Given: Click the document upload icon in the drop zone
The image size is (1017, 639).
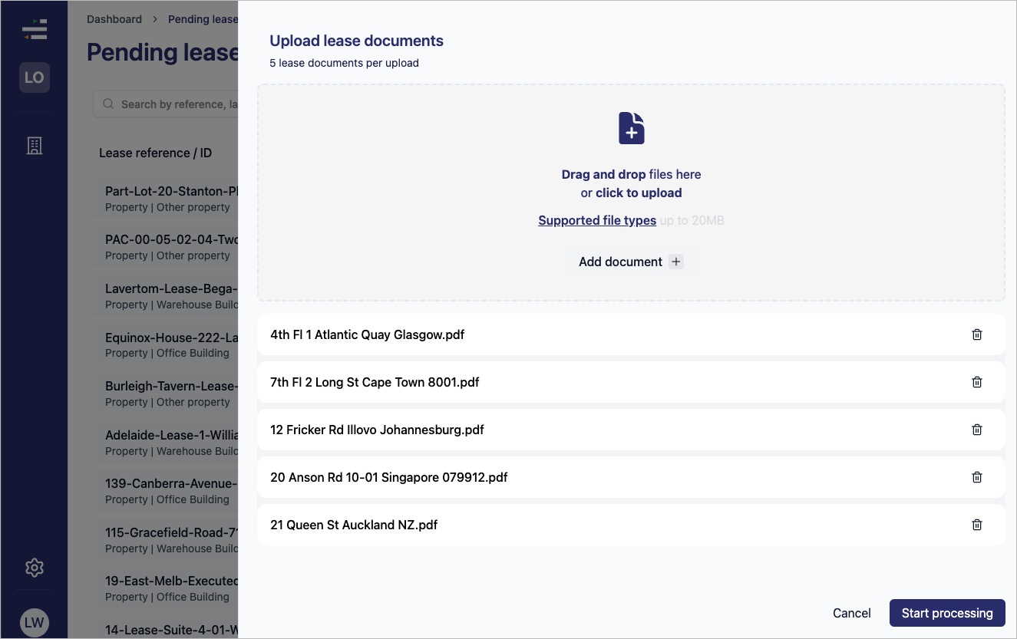Looking at the screenshot, I should [x=631, y=128].
